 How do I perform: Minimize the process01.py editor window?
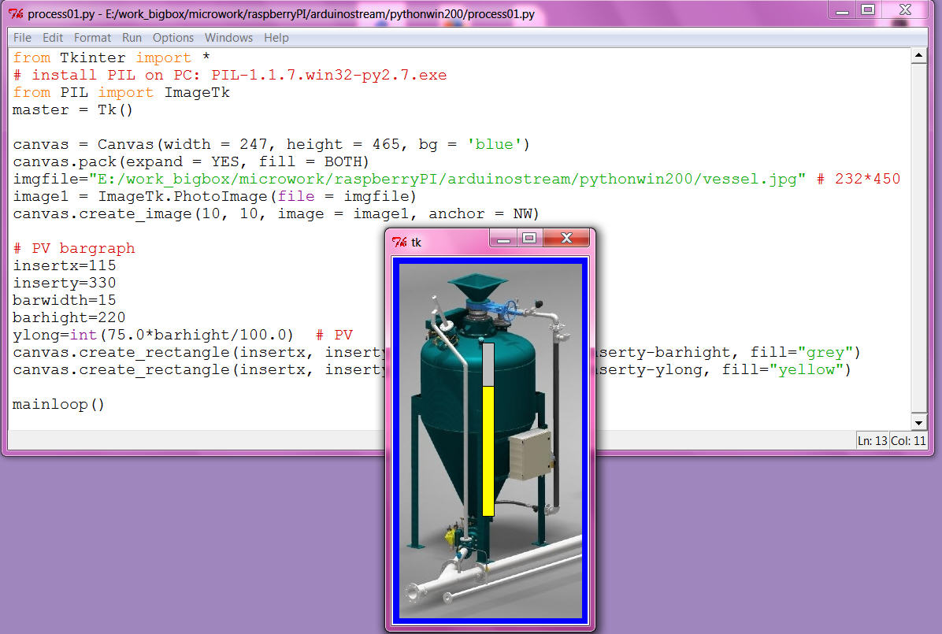tap(842, 10)
